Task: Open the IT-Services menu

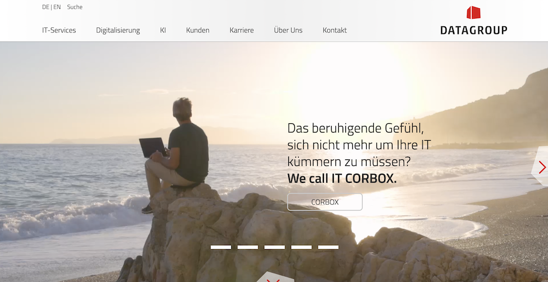Action: point(59,30)
